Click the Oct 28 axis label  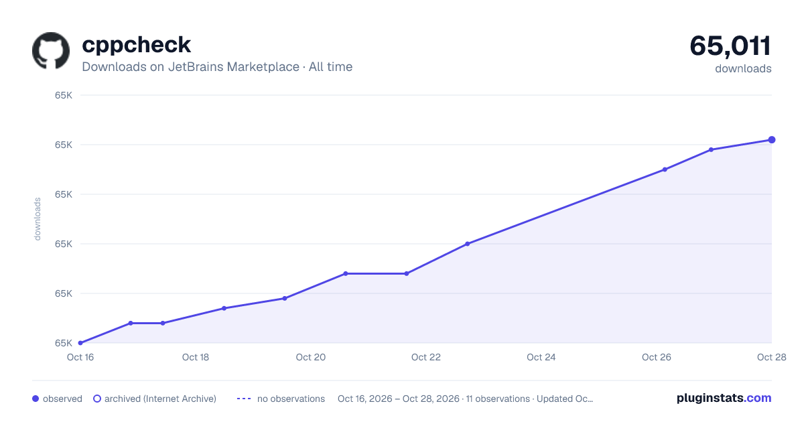click(x=770, y=357)
